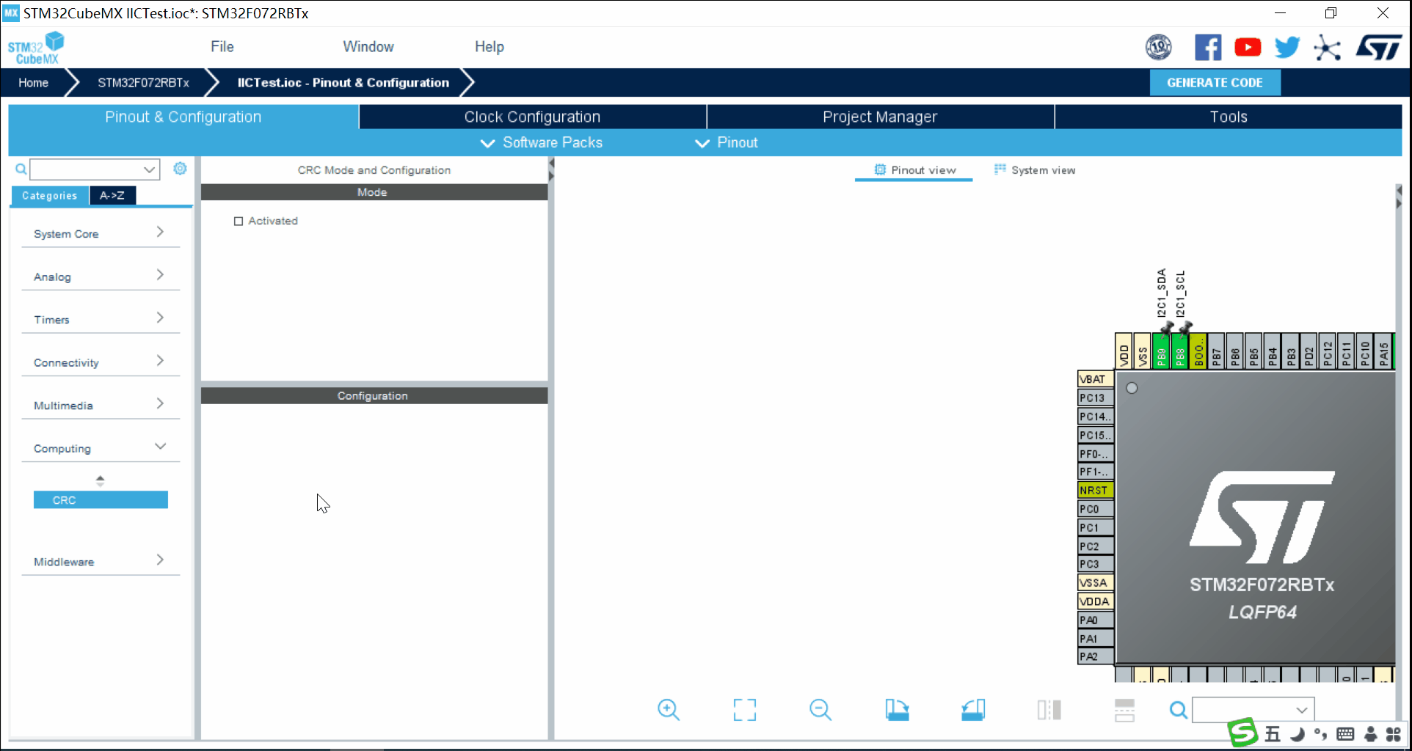Screen dimensions: 1412x751
Task: Open the Twitter link icon
Action: coord(1287,48)
